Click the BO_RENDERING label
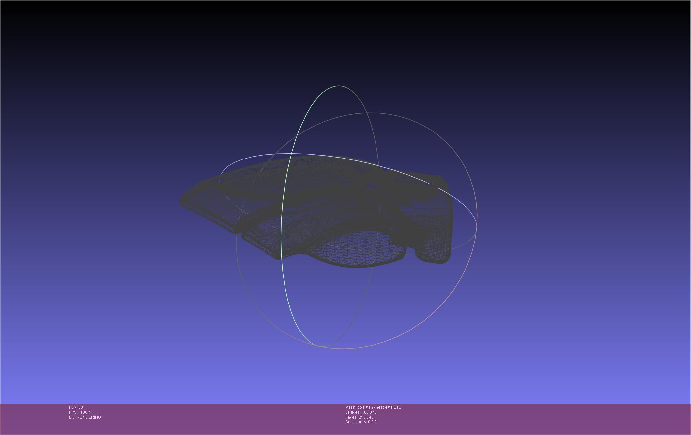 (x=85, y=417)
